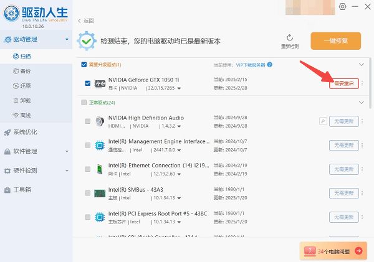
Task: Check the Intel Ethernet Connection checkbox
Action: click(87, 169)
